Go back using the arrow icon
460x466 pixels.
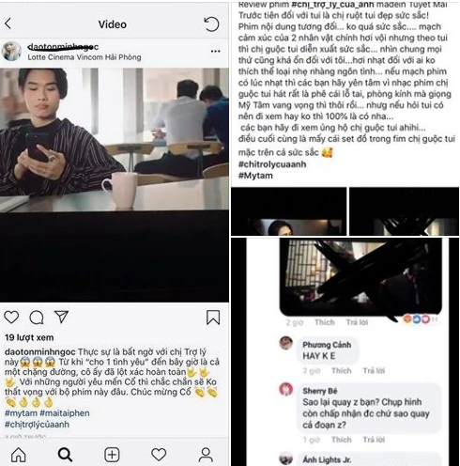click(x=8, y=23)
